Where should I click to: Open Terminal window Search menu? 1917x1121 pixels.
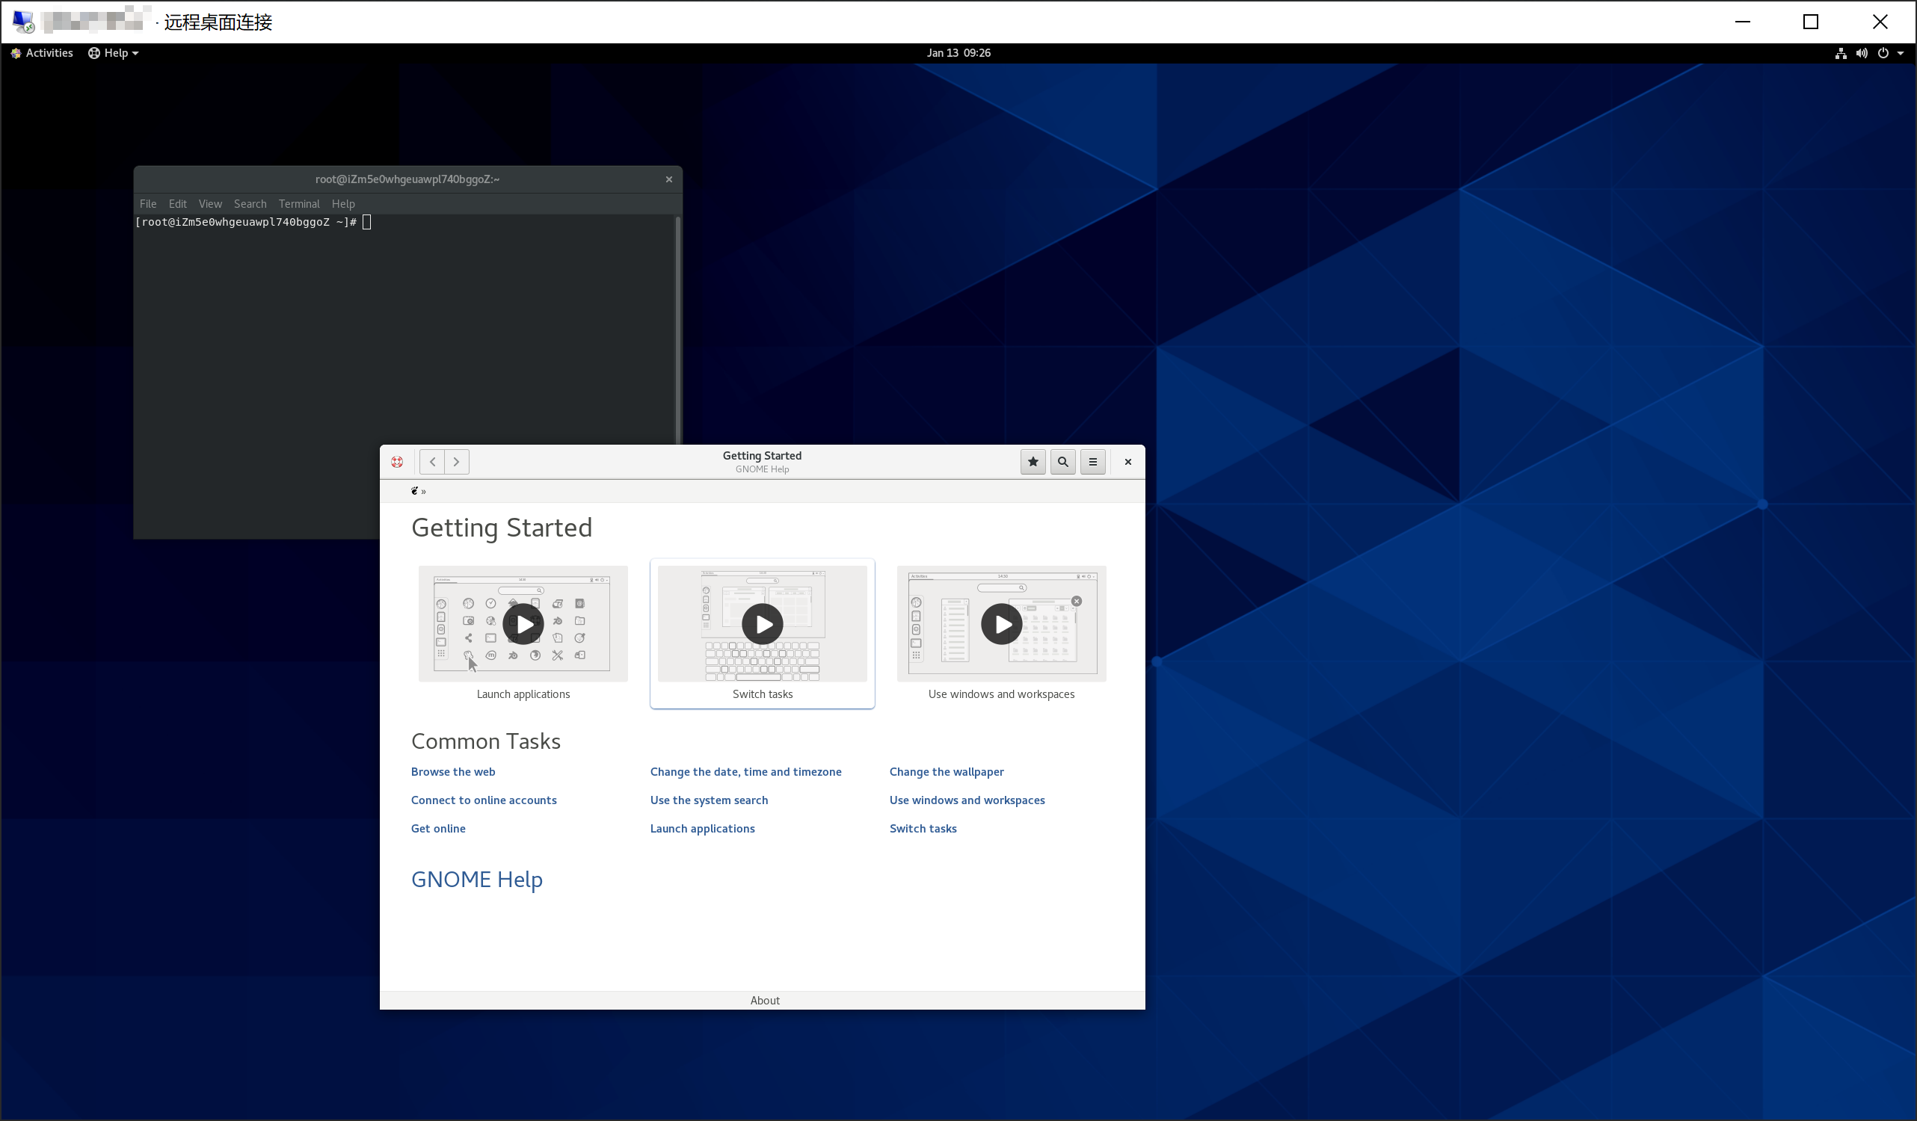point(250,204)
